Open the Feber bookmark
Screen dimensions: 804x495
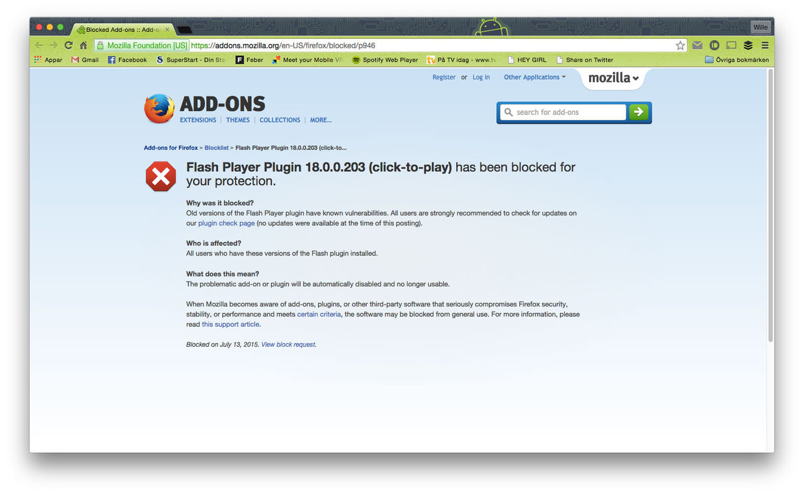pyautogui.click(x=249, y=60)
